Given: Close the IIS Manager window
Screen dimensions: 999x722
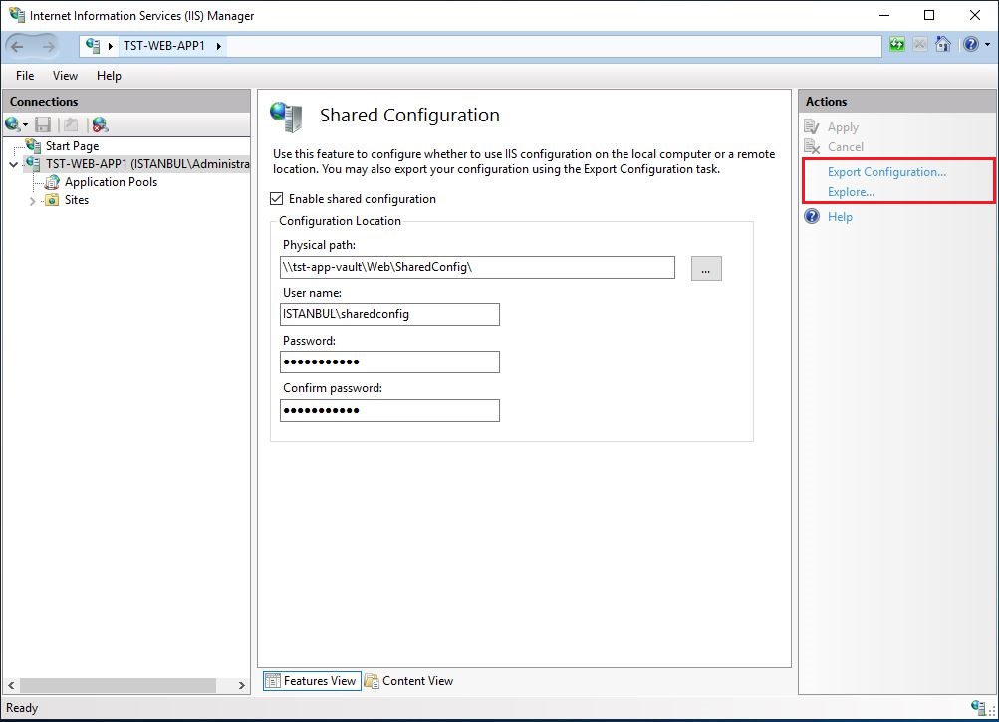Looking at the screenshot, I should (x=975, y=15).
